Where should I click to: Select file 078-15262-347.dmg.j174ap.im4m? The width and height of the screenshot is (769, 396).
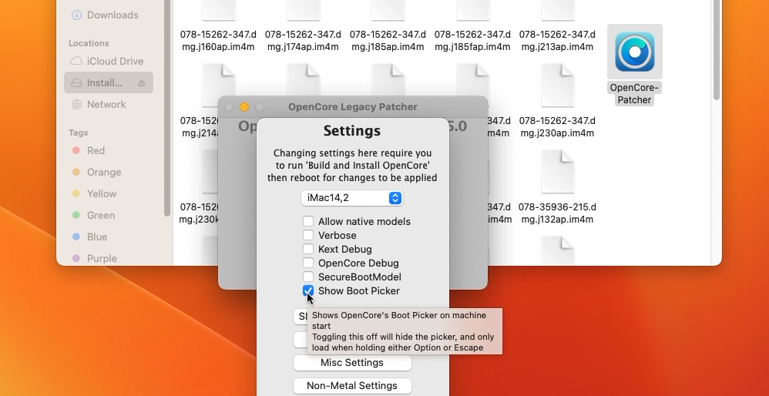(x=303, y=41)
